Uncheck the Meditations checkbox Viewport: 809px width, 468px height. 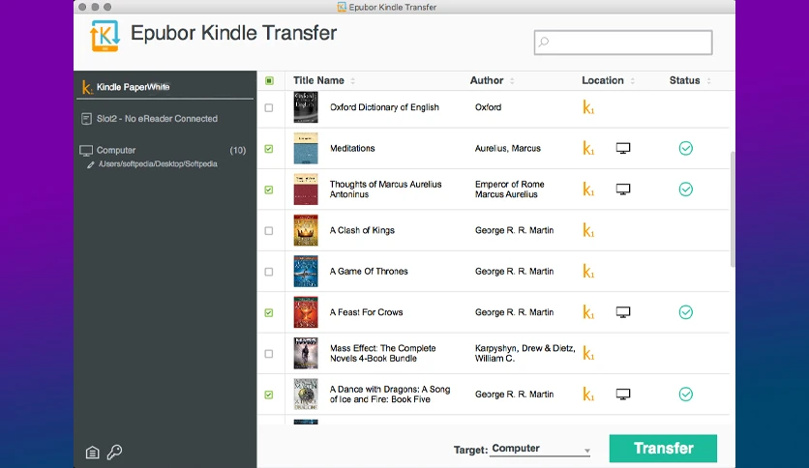point(269,149)
